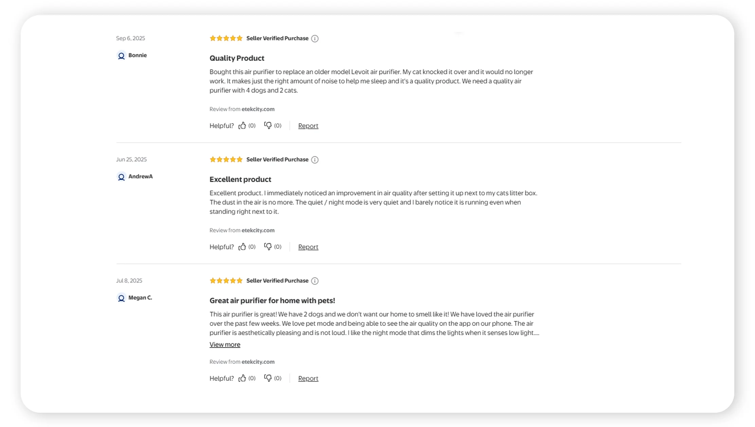Image resolution: width=755 pixels, height=427 pixels.
Task: Report AndrewA's Excellent product review
Action: [308, 247]
